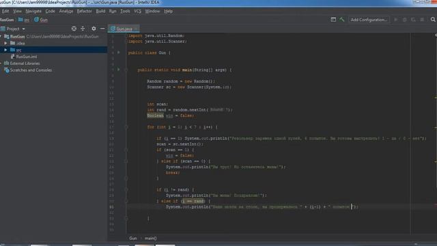
Task: Click the RusGun.iml file icon
Action: tap(12, 56)
